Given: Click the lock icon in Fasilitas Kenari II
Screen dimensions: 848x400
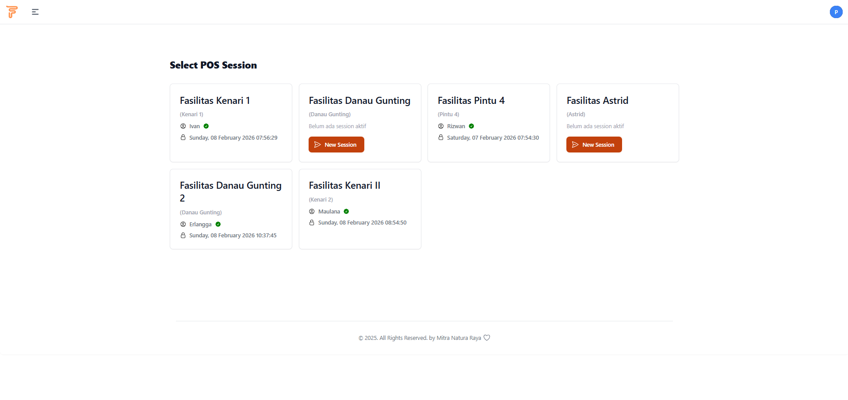Looking at the screenshot, I should pos(312,223).
